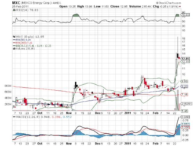Click the StockCharts.com watermark text

[169, 3]
